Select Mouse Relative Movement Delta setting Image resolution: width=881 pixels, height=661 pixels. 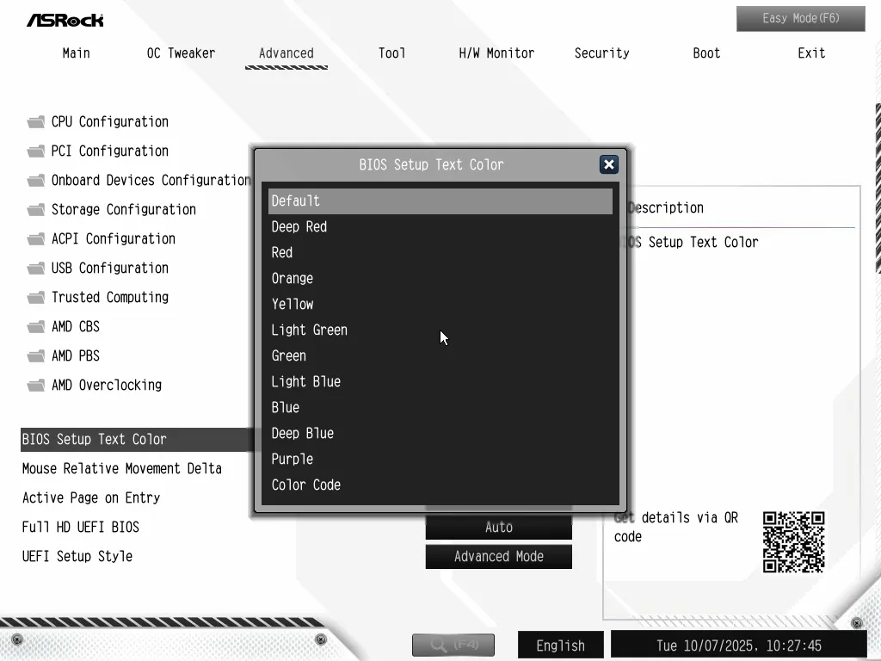[122, 469]
